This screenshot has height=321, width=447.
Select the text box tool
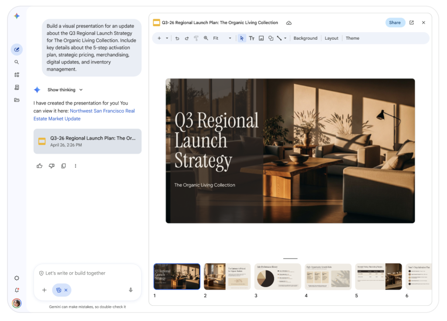251,38
